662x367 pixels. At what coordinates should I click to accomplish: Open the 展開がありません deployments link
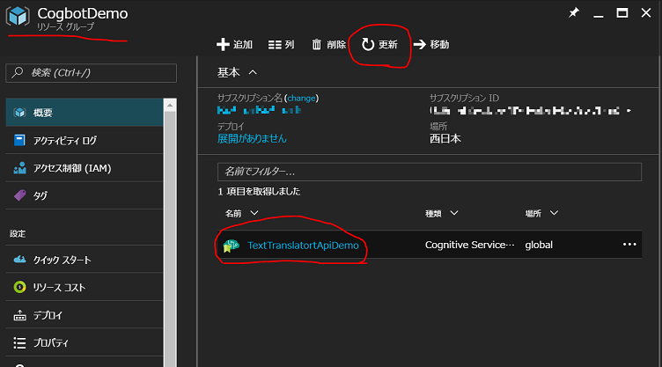(x=252, y=138)
